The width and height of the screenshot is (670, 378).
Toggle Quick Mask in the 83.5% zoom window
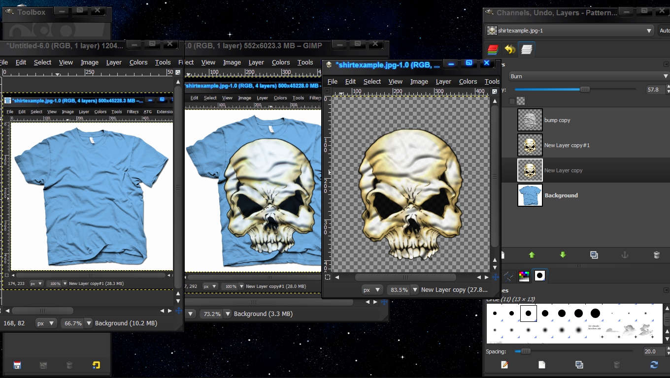click(328, 278)
